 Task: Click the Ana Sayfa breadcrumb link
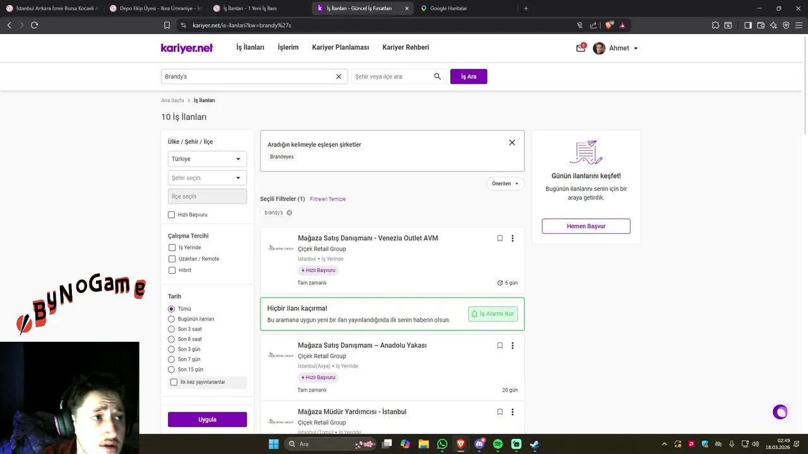[172, 100]
